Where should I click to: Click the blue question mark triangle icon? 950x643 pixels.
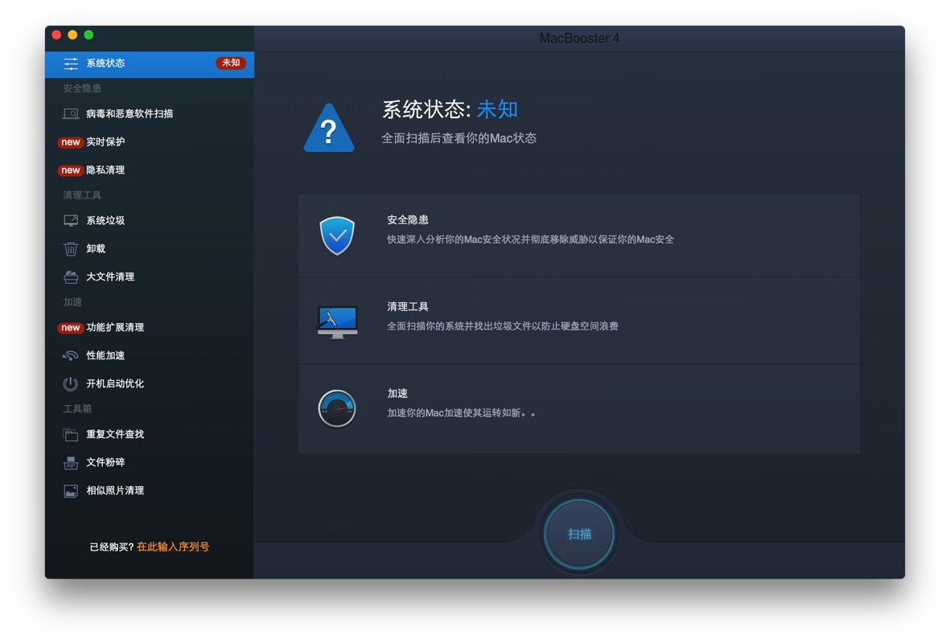point(329,128)
